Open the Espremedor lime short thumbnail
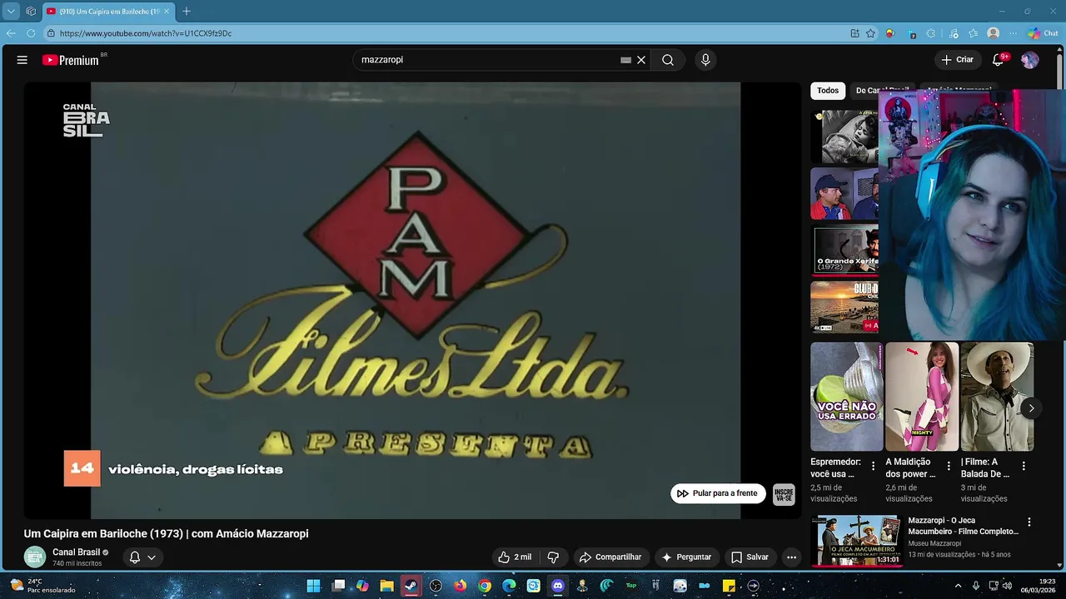Image resolution: width=1066 pixels, height=599 pixels. pos(847,397)
